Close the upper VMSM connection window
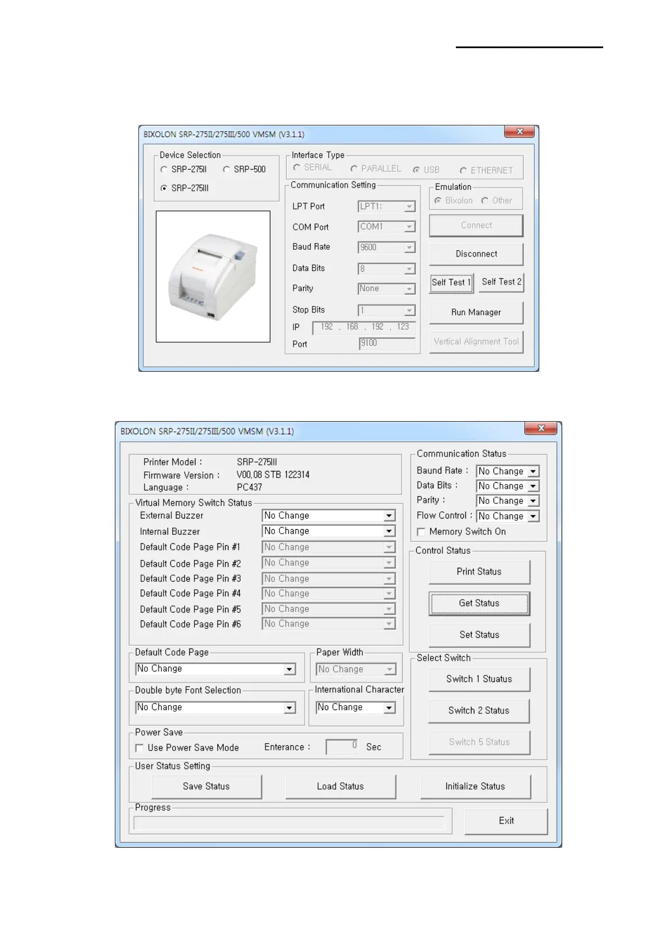This screenshot has width=667, height=943. tap(519, 132)
